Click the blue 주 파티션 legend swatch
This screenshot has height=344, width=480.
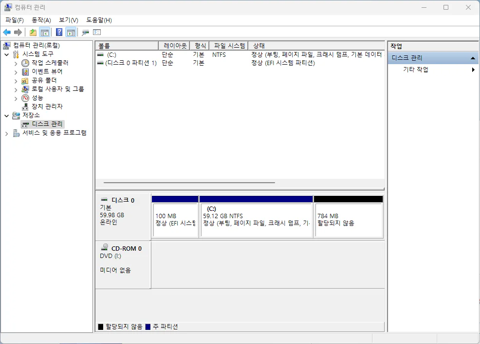tap(148, 327)
